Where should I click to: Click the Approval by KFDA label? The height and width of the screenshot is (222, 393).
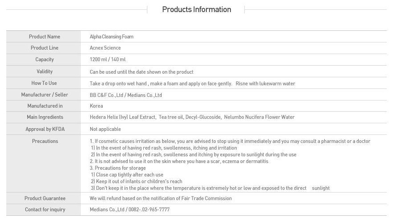[45, 129]
